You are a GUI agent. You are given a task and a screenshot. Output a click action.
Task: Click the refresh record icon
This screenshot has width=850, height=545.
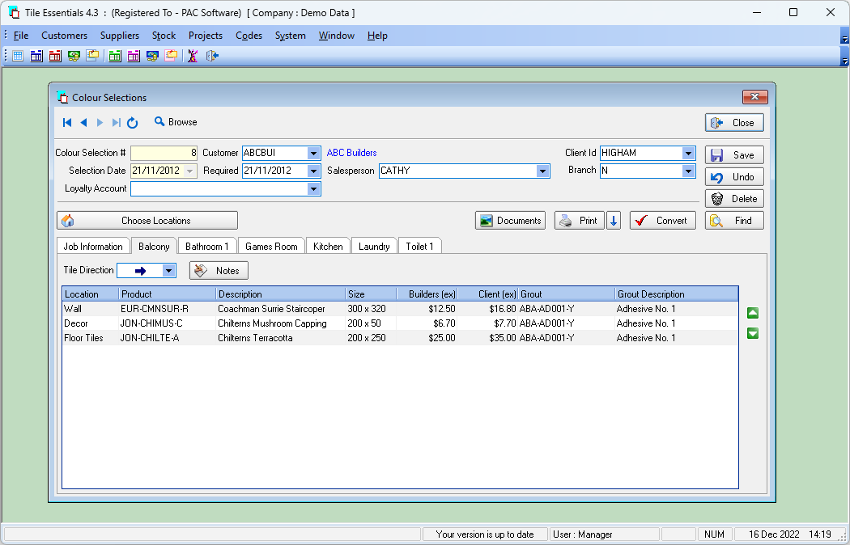coord(132,123)
